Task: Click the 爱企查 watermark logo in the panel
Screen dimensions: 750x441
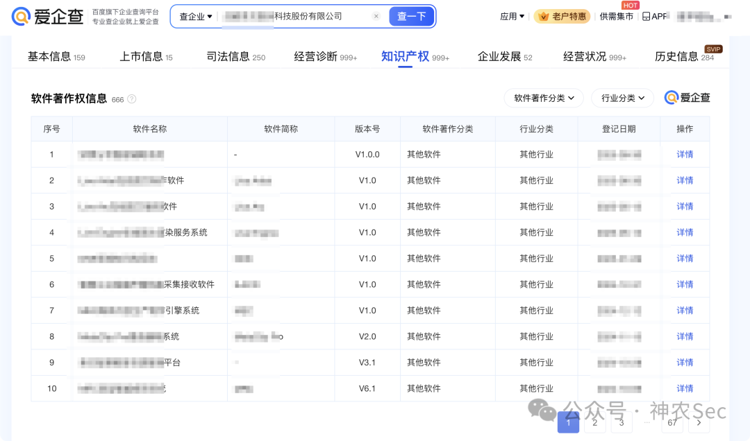Action: pyautogui.click(x=687, y=98)
